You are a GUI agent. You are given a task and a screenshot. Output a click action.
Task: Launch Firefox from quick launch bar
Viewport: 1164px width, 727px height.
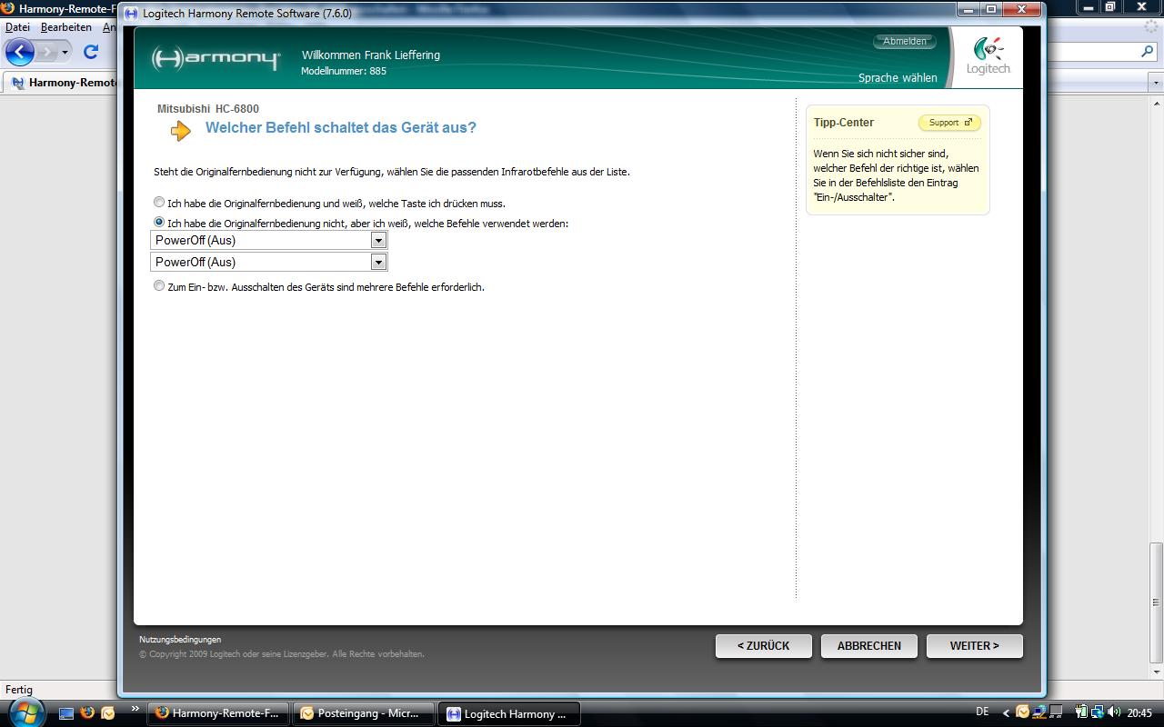pos(87,713)
